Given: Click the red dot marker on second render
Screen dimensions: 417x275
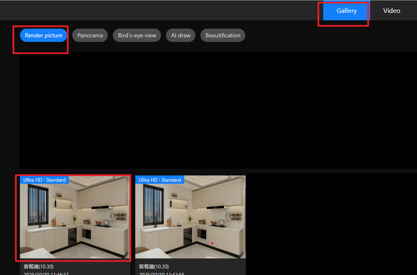Looking at the screenshot, I should tap(212, 243).
